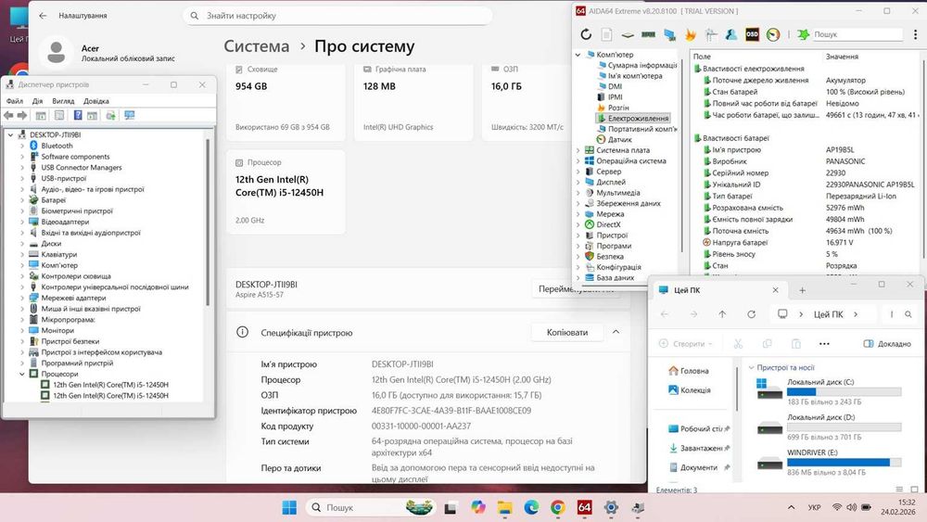Click the Windows taskbar Пошук box
927x522 pixels.
[x=371, y=507]
